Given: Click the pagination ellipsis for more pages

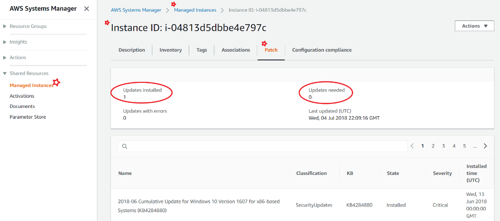Looking at the screenshot, I should [475, 146].
